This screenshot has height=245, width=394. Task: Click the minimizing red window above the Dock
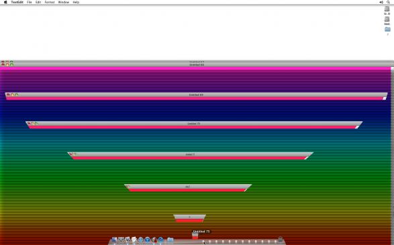(x=195, y=236)
